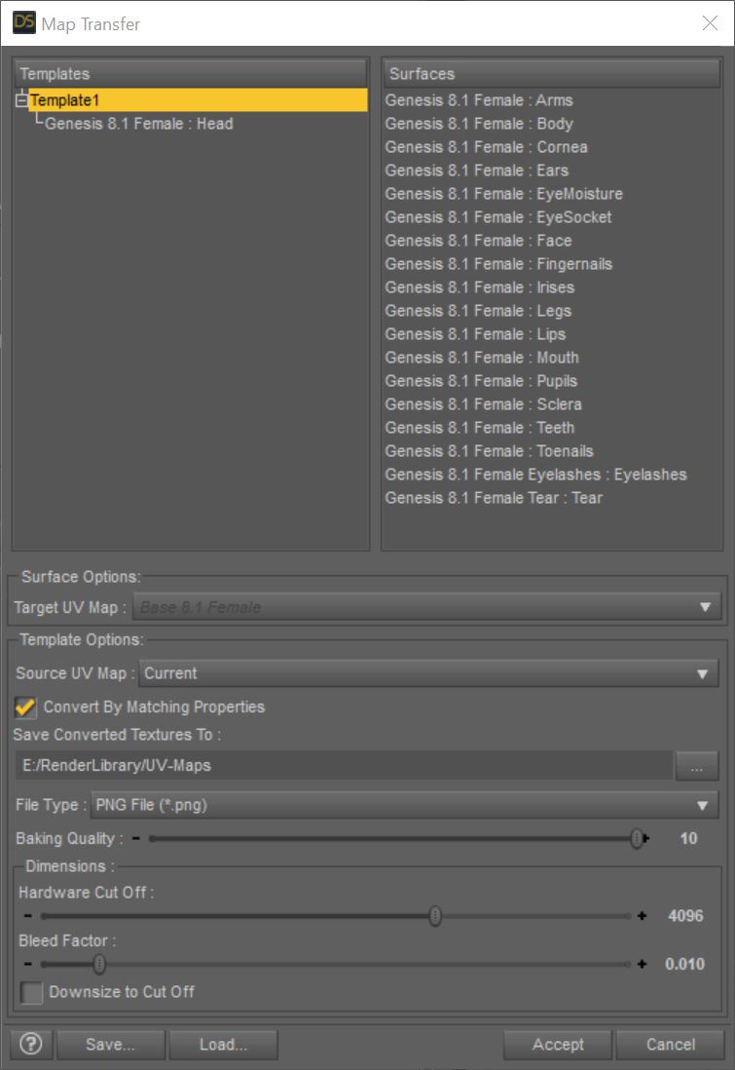735x1070 pixels.
Task: Click the Hardware Cut Off slider handle
Action: point(436,916)
